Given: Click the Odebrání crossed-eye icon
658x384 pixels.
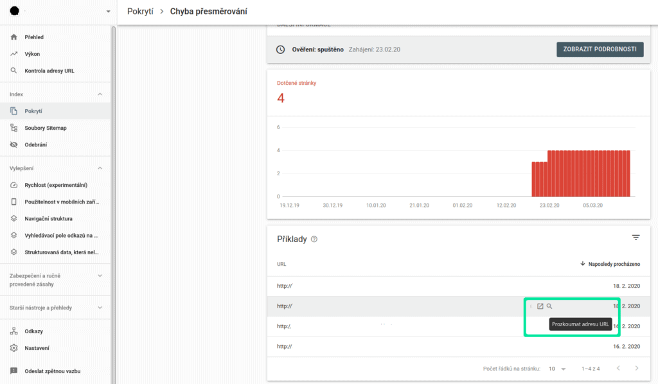Looking at the screenshot, I should click(14, 144).
